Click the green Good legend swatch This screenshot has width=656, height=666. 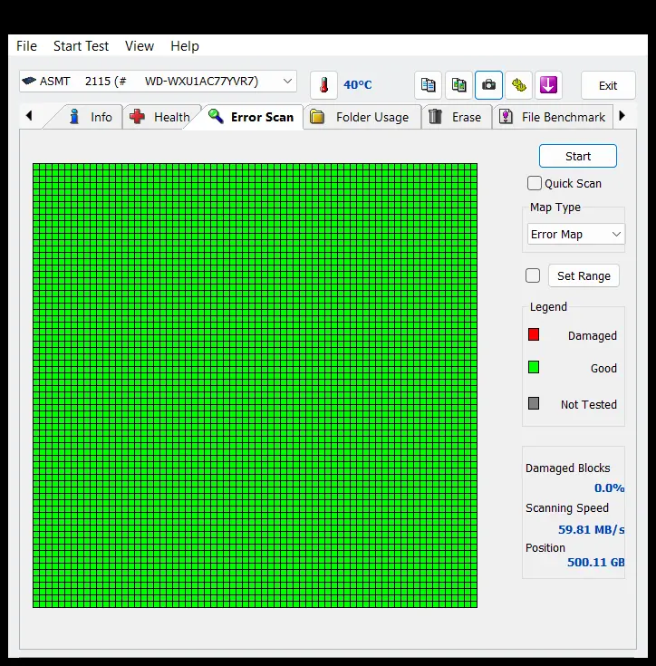[x=534, y=367]
